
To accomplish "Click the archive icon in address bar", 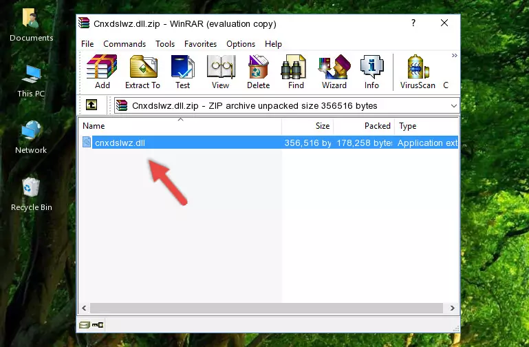I will [x=122, y=105].
